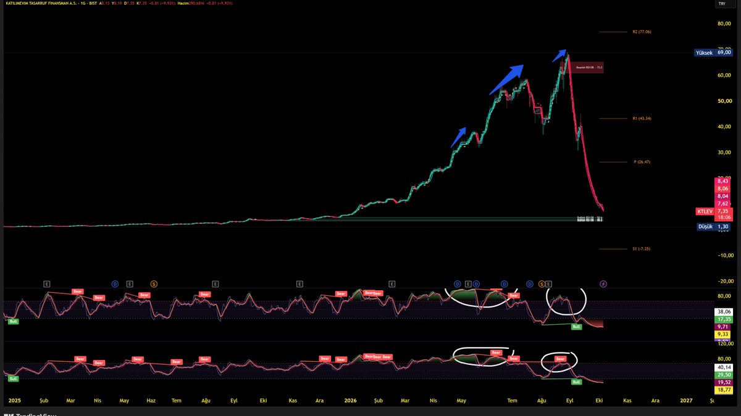The width and height of the screenshot is (741, 416).
Task: Click the earnings E marker above May 2025
Action: [x=130, y=283]
